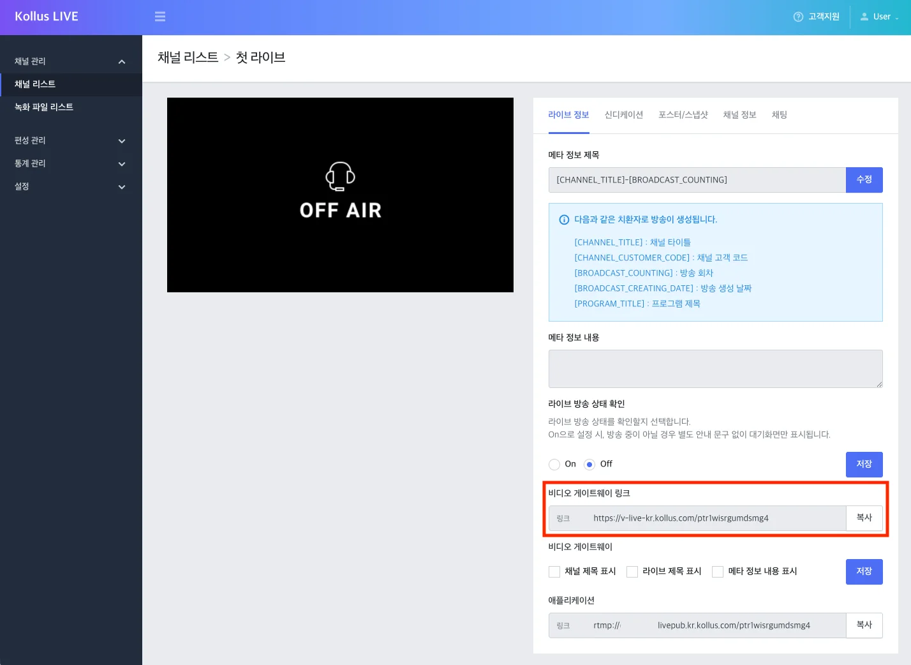Expand the 편성 관리 sidebar section
Viewport: 911px width, 665px height.
(122, 141)
